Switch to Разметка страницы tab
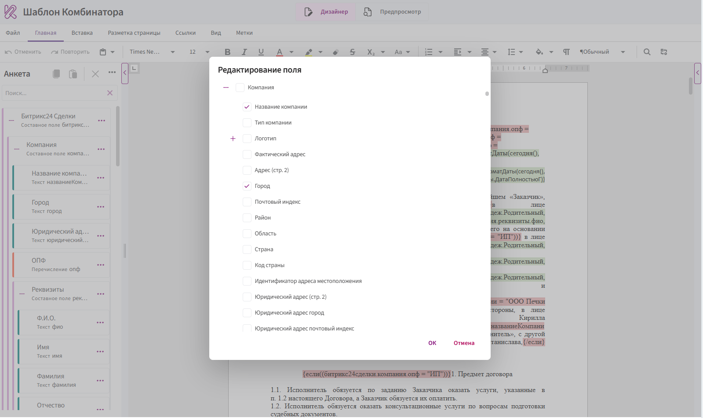Viewport: 703px width, 418px height. point(134,33)
